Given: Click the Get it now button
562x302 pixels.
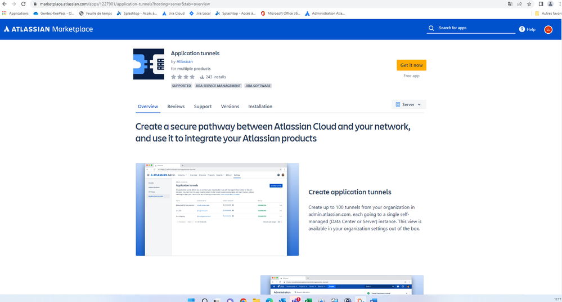Looking at the screenshot, I should [411, 65].
